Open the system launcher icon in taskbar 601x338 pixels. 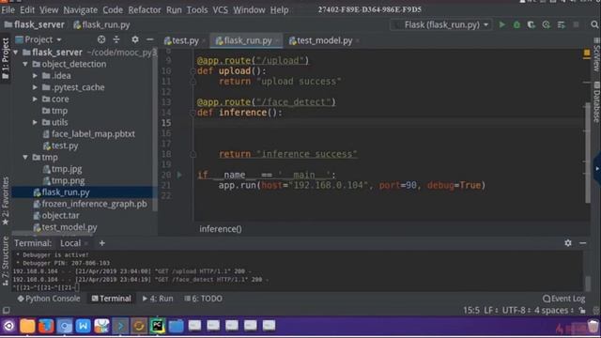pos(8,326)
